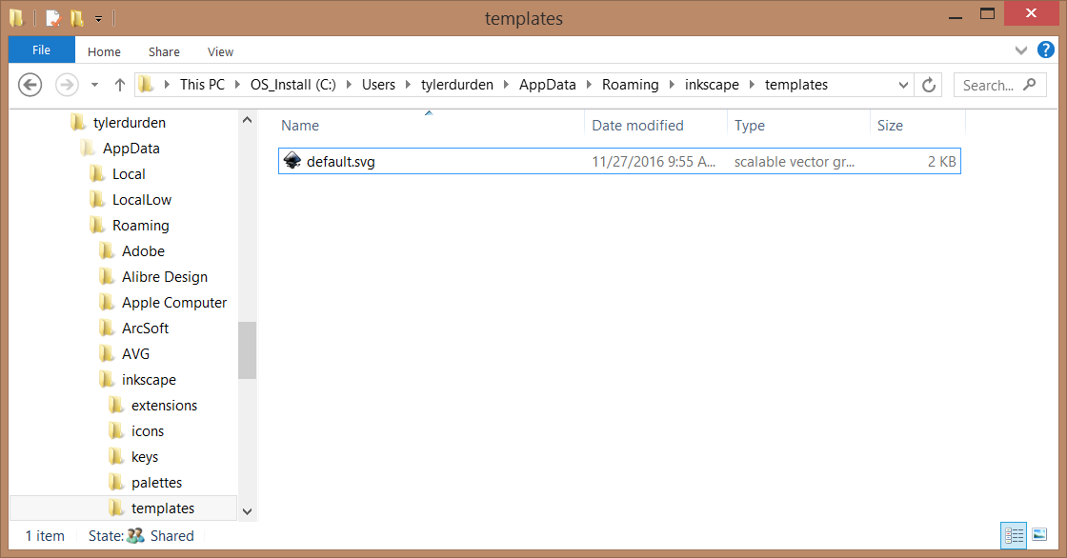Open the View ribbon tab
Image resolution: width=1067 pixels, height=558 pixels.
point(220,51)
